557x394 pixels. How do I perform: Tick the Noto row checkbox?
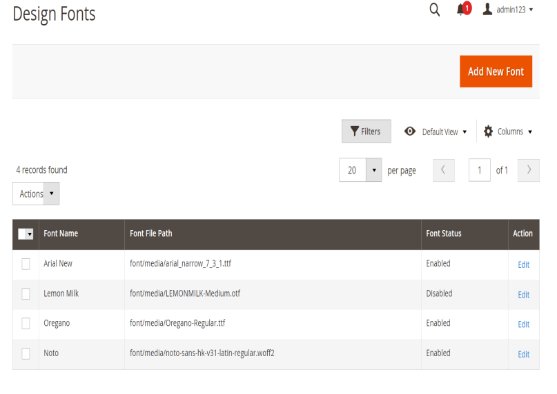pyautogui.click(x=26, y=353)
